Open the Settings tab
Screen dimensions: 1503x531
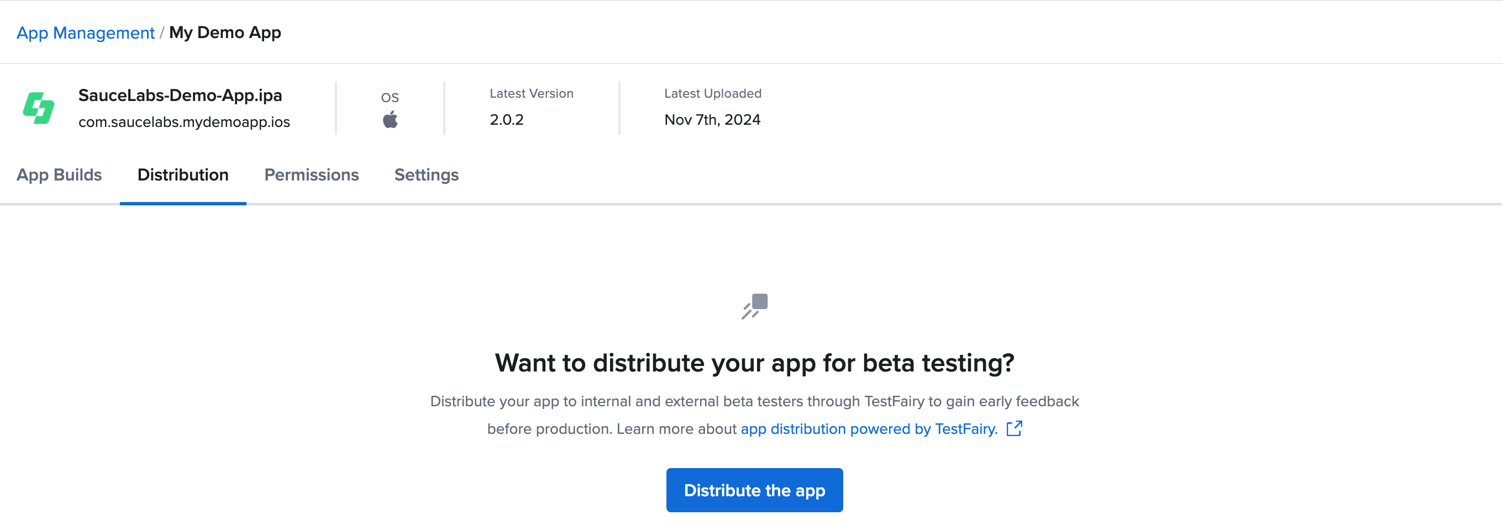pos(426,175)
